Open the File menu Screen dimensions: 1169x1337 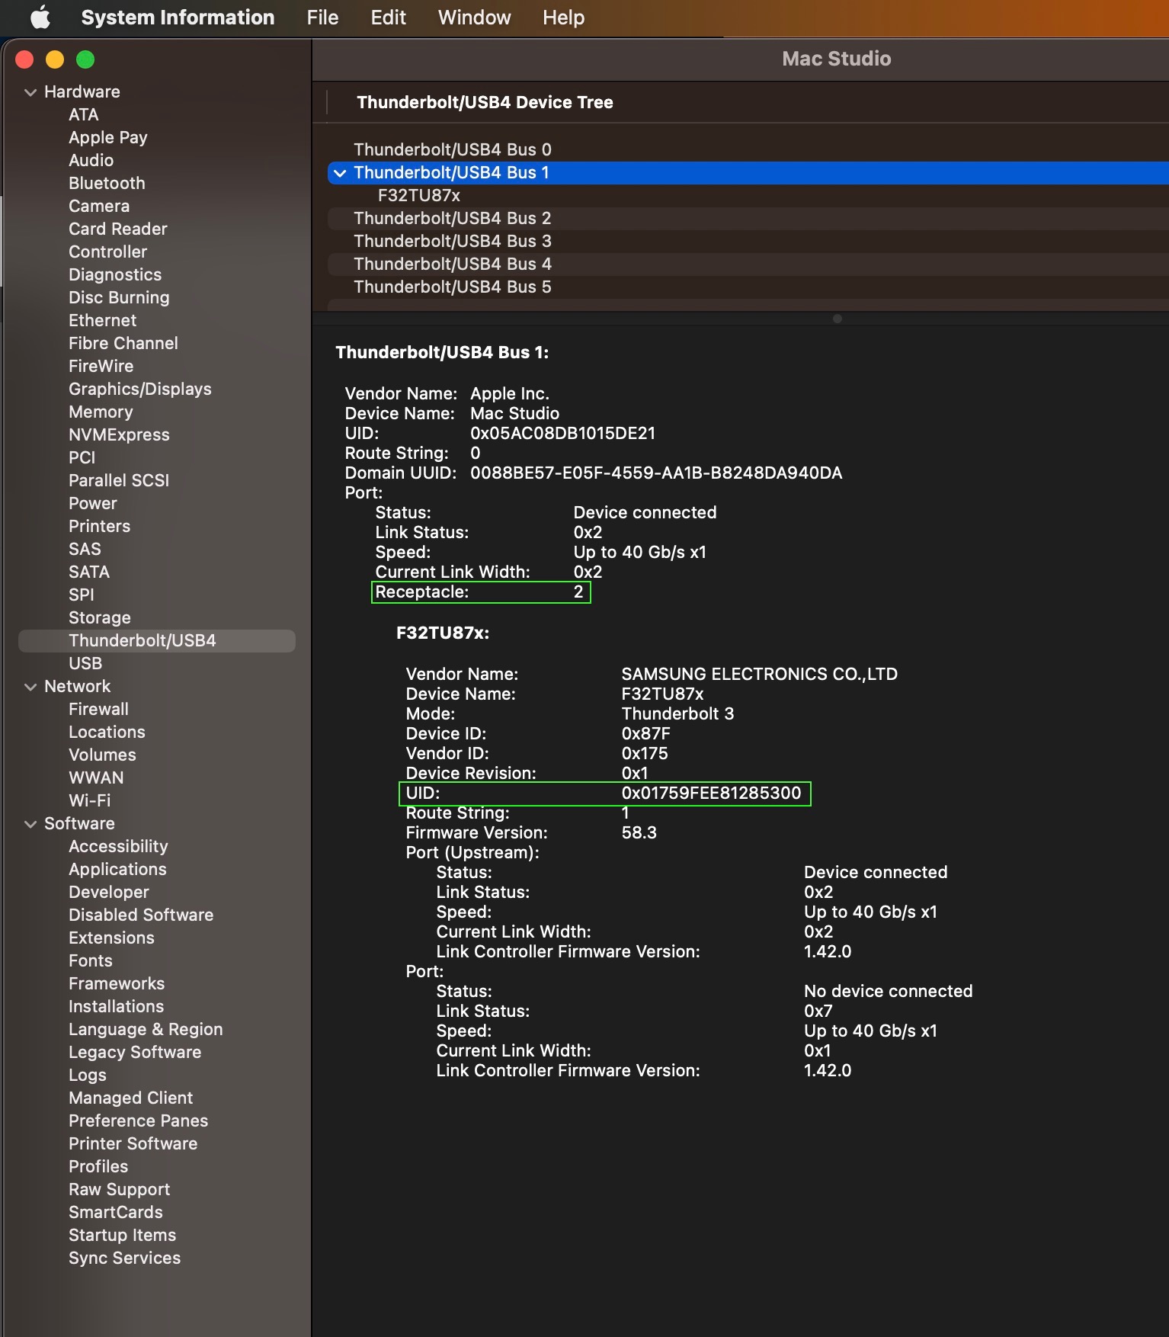(322, 18)
